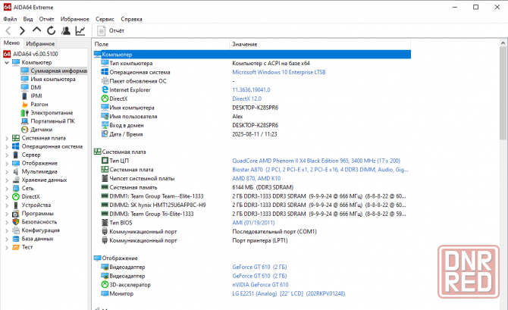Click the Электропитание battery icon
This screenshot has width=508, height=310.
coord(24,113)
